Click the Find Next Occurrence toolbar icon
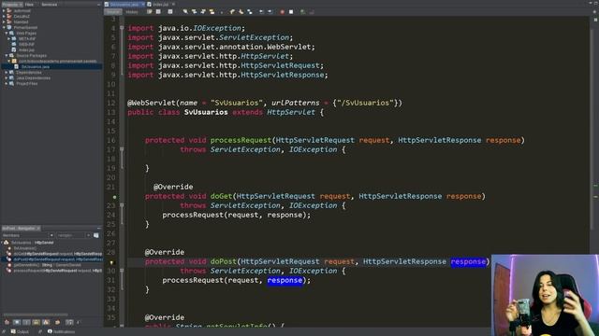 203,12
